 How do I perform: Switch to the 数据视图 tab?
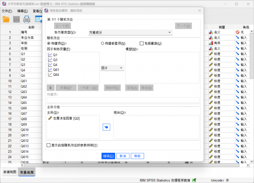(x=10, y=172)
